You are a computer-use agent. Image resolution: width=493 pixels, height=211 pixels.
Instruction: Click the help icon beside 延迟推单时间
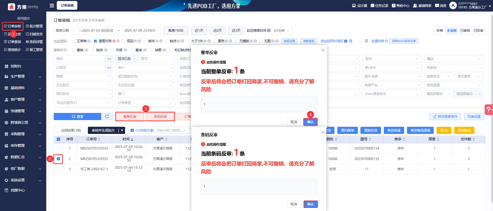(269, 30)
